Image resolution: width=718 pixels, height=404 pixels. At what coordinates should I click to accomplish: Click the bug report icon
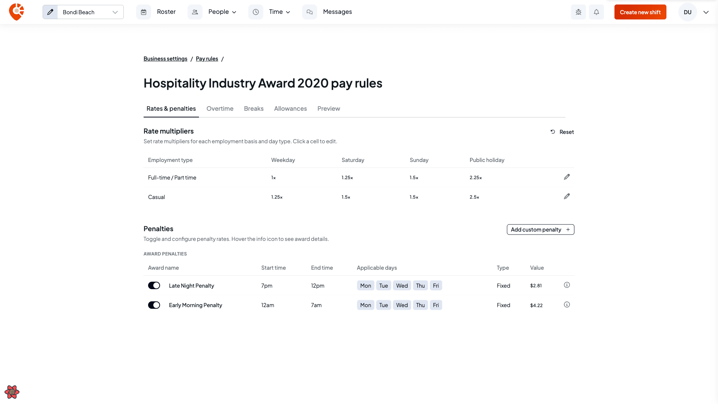579,12
